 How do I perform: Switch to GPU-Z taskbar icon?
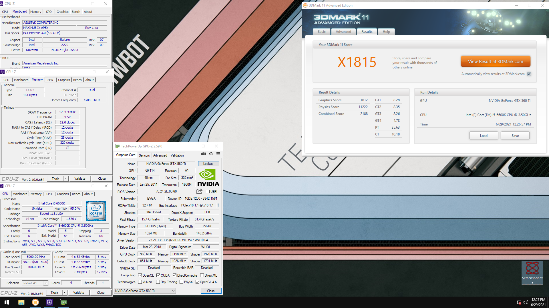[x=63, y=302]
